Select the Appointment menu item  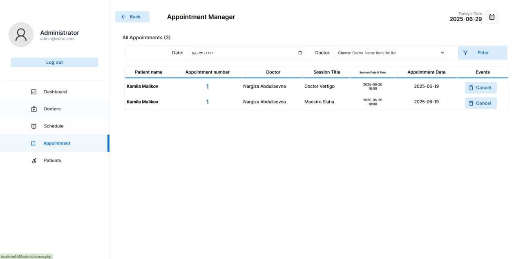click(x=55, y=143)
